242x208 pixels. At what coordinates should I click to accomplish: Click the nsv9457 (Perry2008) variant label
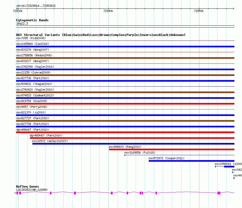(31, 107)
